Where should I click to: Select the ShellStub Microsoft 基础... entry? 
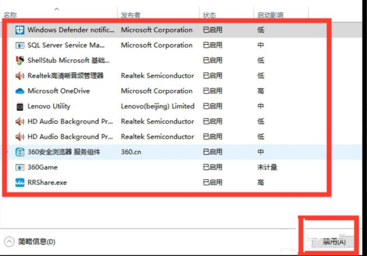(68, 60)
